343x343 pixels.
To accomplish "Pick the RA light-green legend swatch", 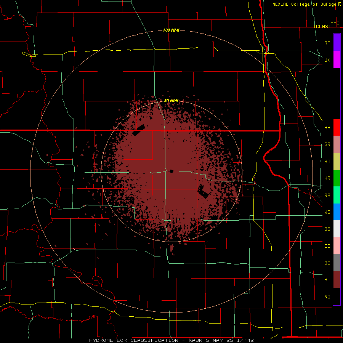I will 337,195.
